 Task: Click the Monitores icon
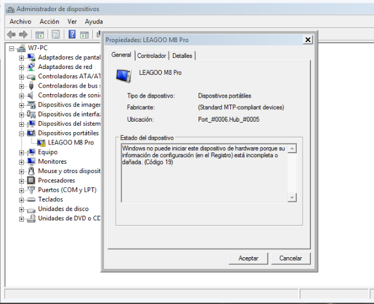tap(31, 161)
